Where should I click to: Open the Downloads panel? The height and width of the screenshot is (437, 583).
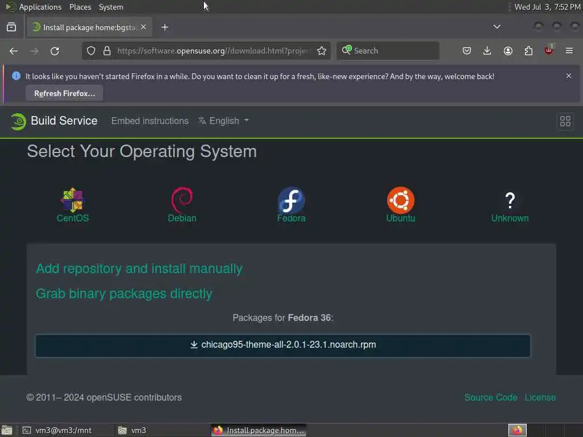pyautogui.click(x=487, y=51)
